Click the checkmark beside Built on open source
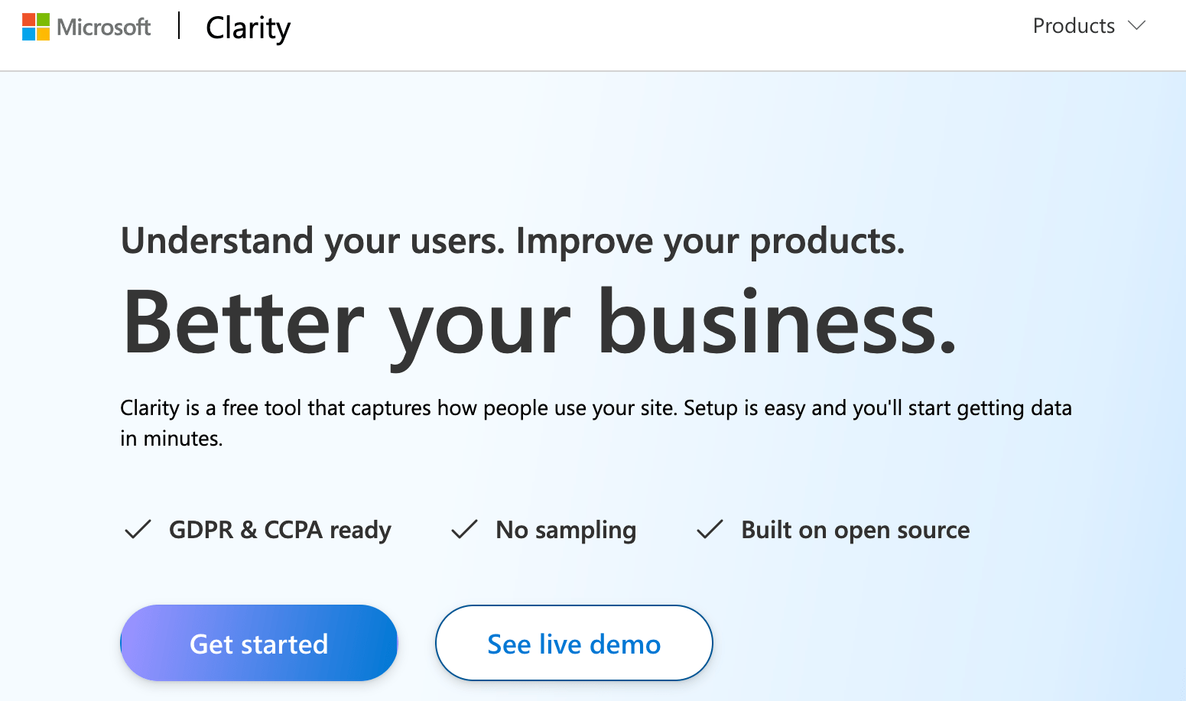The image size is (1186, 701). [710, 529]
